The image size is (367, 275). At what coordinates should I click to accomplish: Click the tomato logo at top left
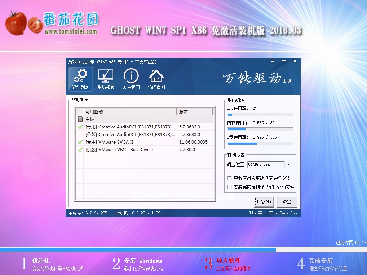click(24, 23)
